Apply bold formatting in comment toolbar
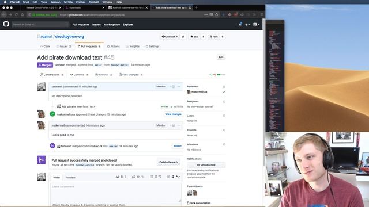The height and width of the screenshot is (207, 369). coord(122,177)
